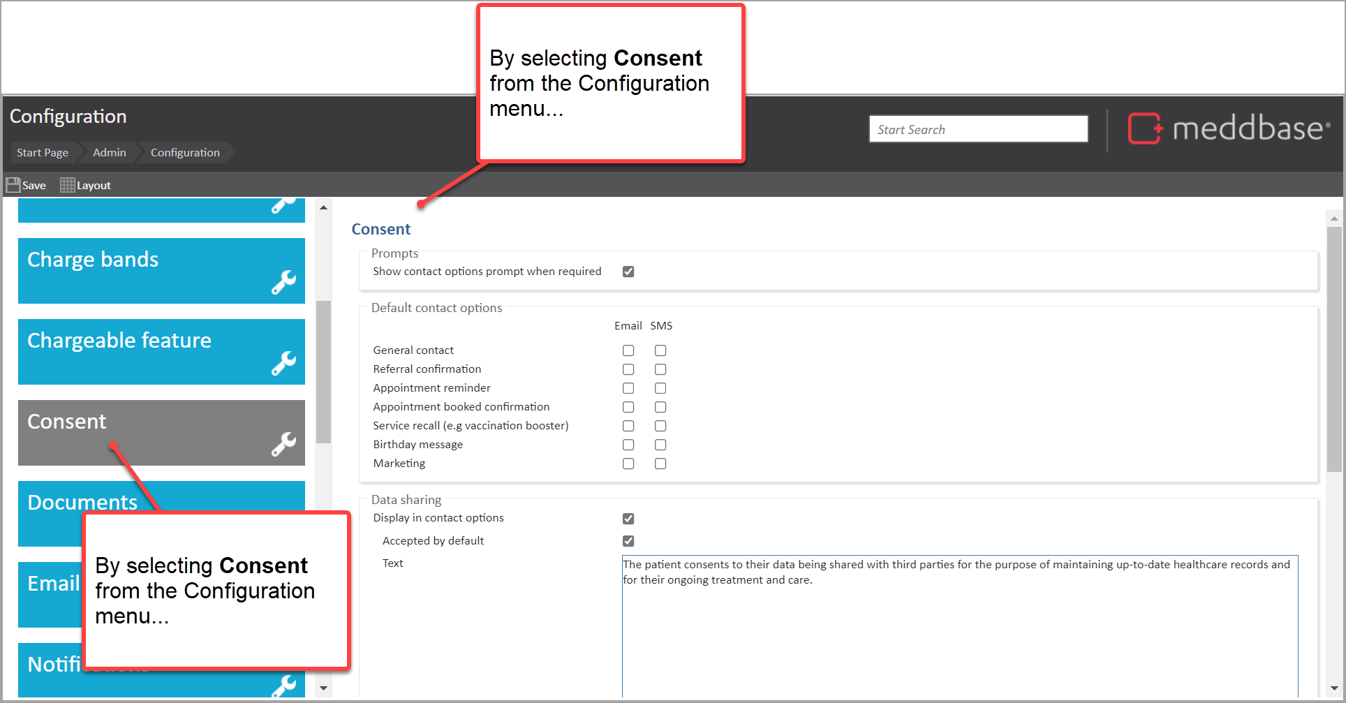Click the meddbase logo icon
The width and height of the screenshot is (1346, 703).
tap(1145, 128)
